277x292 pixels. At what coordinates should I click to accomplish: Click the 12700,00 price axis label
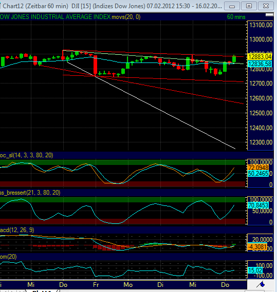point(261,83)
